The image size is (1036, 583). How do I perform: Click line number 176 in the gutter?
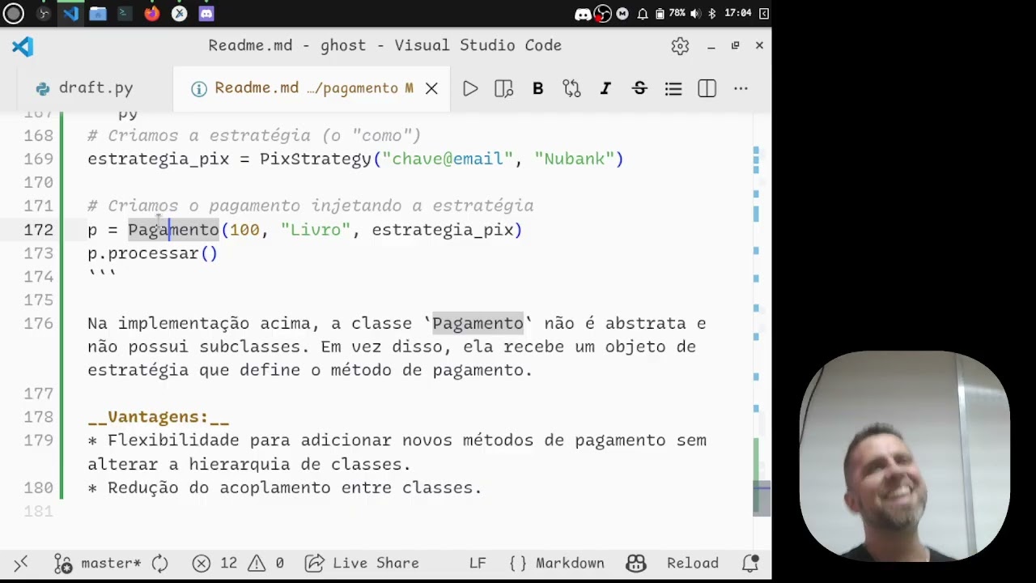click(x=39, y=323)
